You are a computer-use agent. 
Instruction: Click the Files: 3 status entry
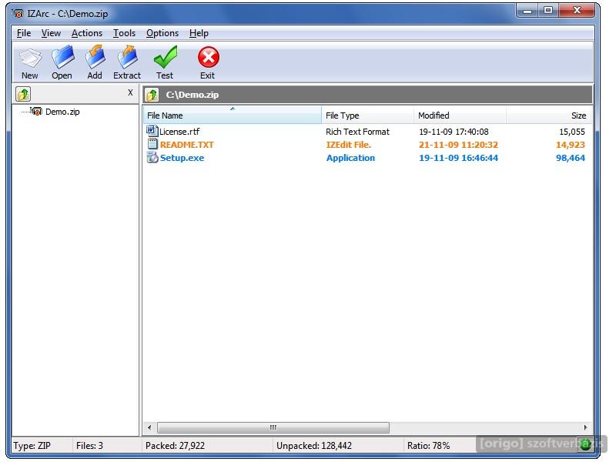point(89,446)
